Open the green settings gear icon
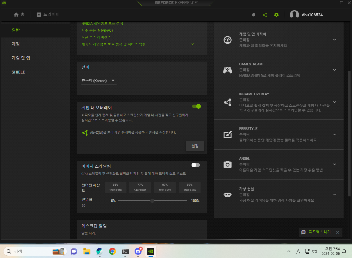 tap(276, 15)
